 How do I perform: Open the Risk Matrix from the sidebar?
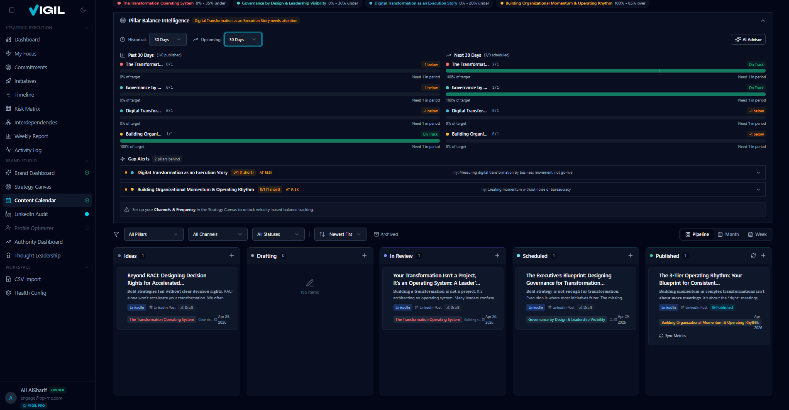click(28, 108)
